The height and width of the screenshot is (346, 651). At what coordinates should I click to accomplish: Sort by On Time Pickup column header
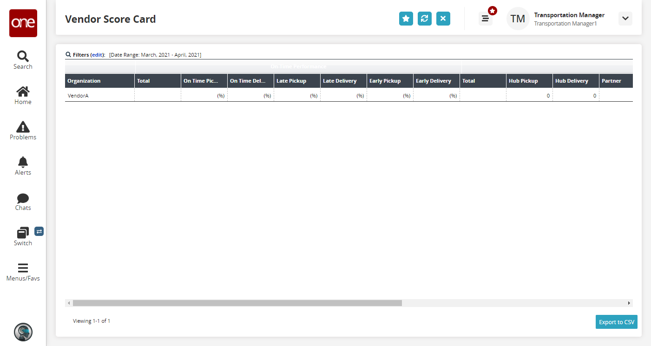(204, 81)
